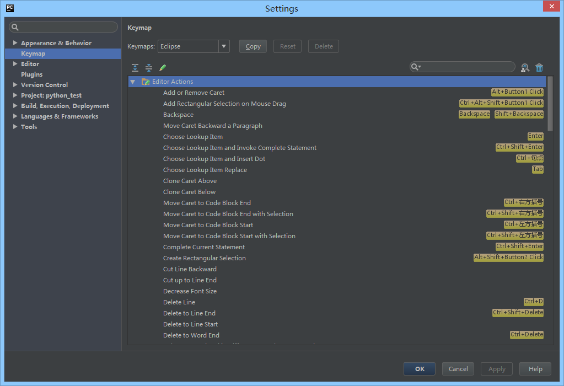Viewport: 564px width, 386px height.
Task: Select the Appearance & Behavior label
Action: click(x=56, y=43)
